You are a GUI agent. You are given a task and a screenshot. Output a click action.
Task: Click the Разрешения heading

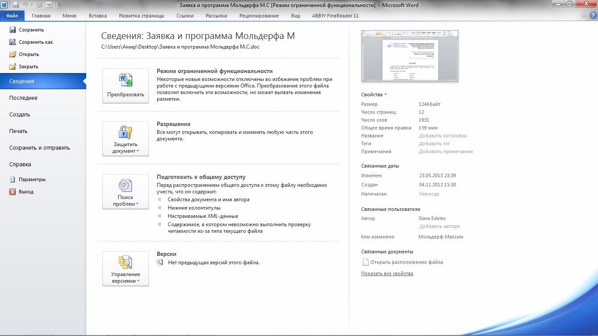173,124
